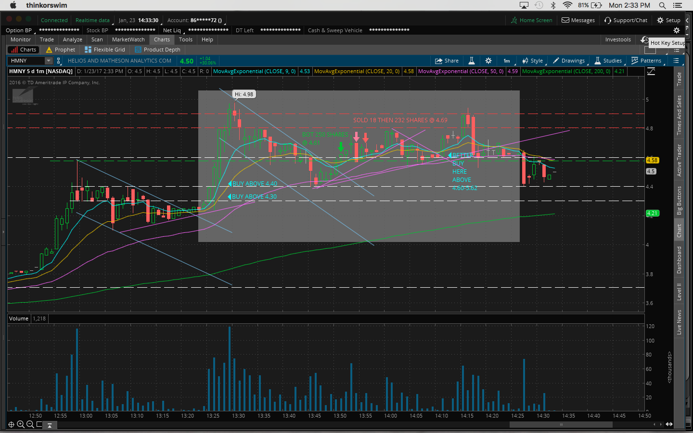Switch to the Scan tab
693x433 pixels.
[97, 39]
